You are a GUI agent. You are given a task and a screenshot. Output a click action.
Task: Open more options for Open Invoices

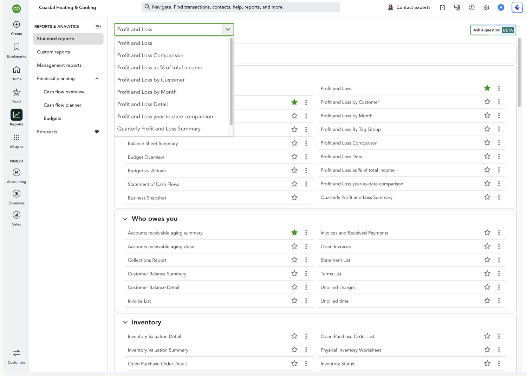tap(499, 246)
